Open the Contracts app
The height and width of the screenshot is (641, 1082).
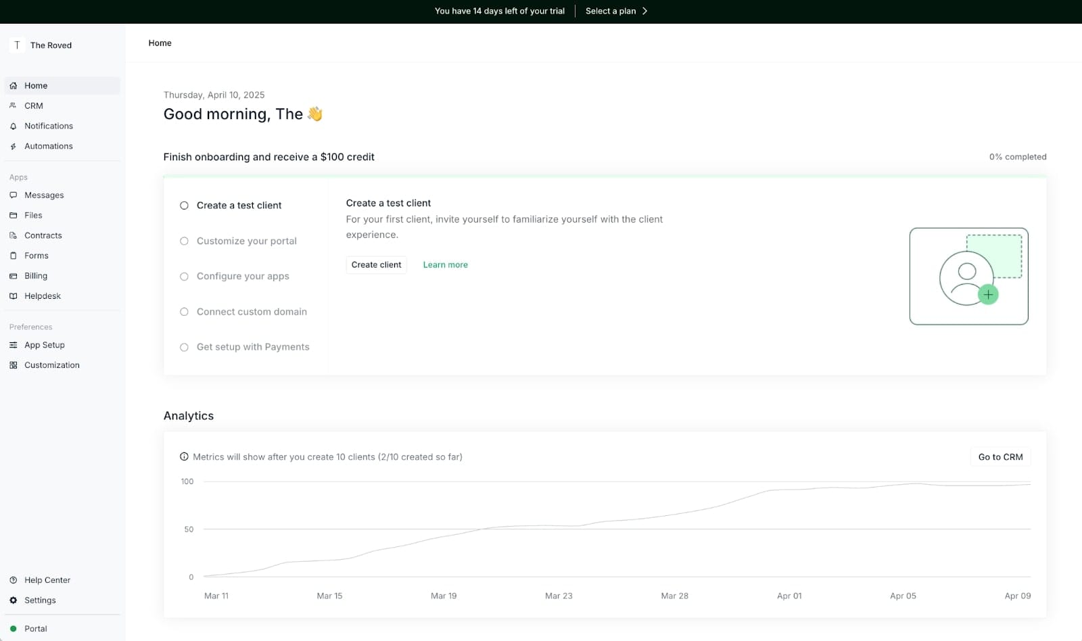click(43, 235)
